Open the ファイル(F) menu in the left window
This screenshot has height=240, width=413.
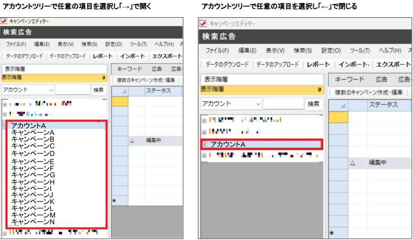16,44
